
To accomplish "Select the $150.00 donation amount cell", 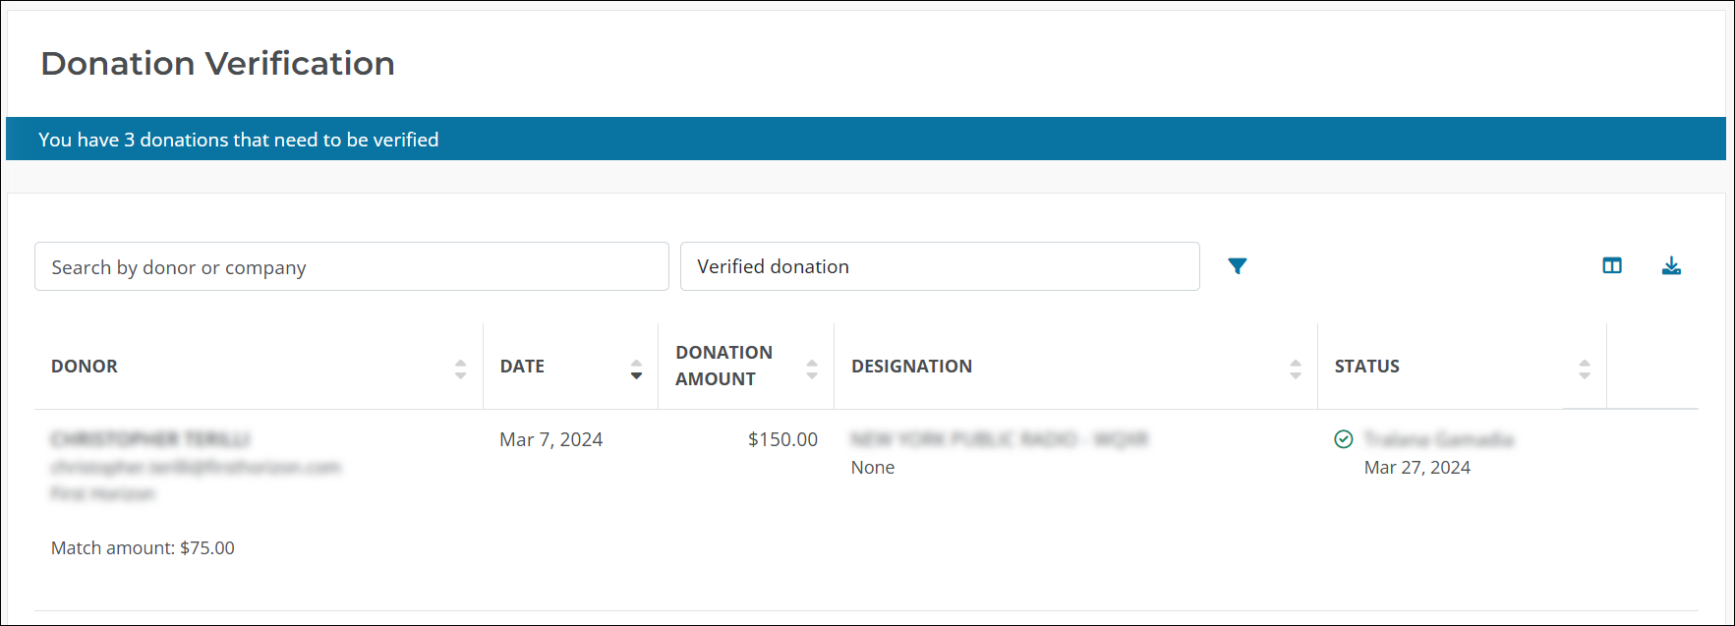I will 782,439.
